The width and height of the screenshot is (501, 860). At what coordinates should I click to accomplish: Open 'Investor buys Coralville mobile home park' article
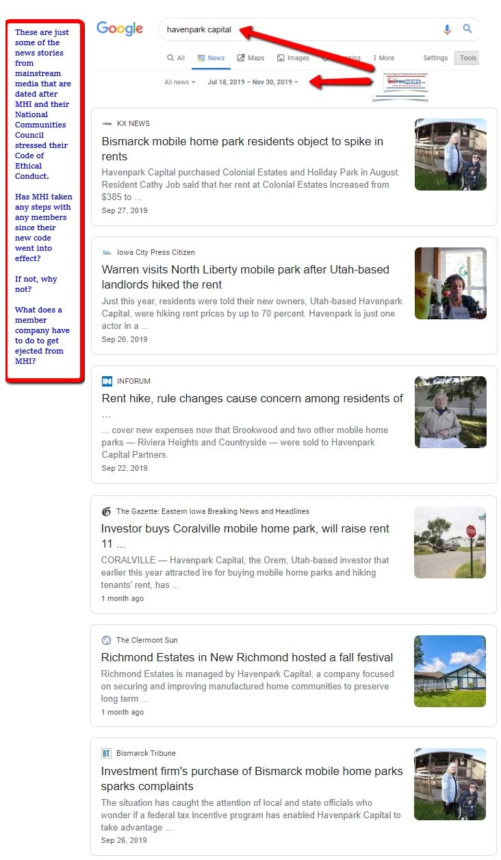click(245, 536)
